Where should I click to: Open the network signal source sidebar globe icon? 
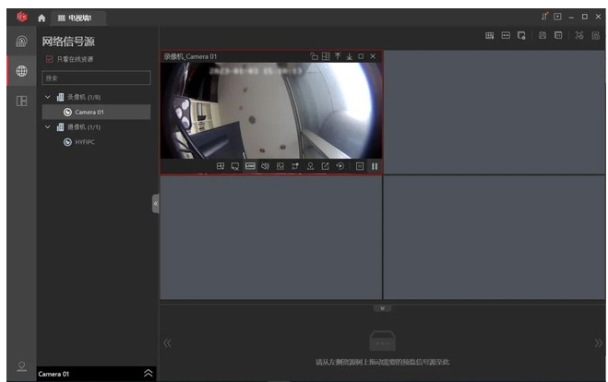(x=21, y=71)
